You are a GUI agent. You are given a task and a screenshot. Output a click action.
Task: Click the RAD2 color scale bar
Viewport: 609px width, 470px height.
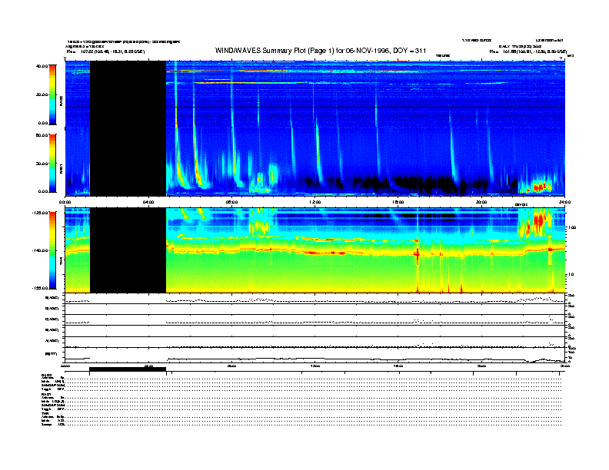52,94
